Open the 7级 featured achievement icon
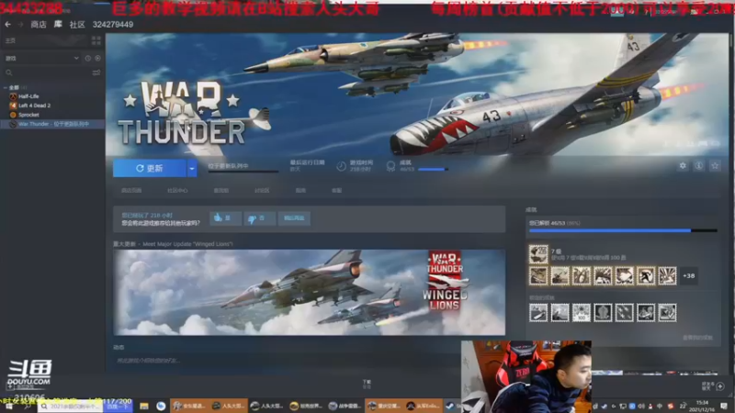 tap(538, 254)
